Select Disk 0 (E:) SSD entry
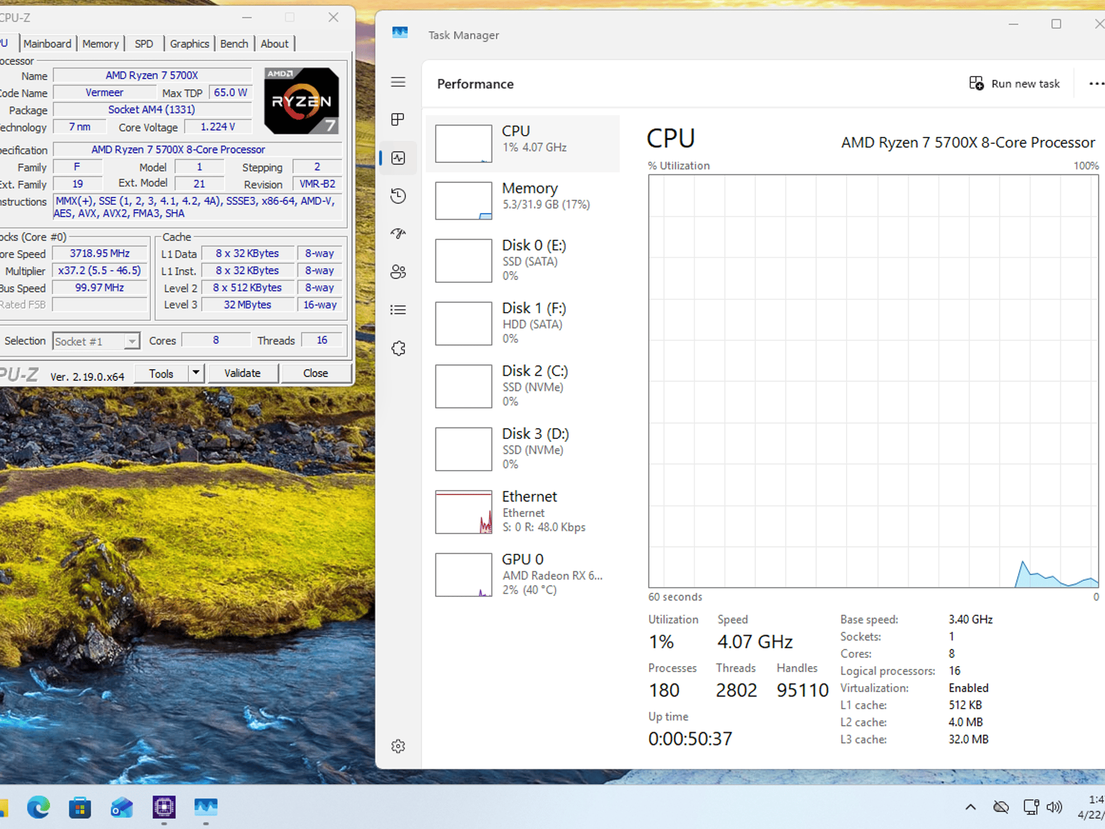 (x=522, y=260)
